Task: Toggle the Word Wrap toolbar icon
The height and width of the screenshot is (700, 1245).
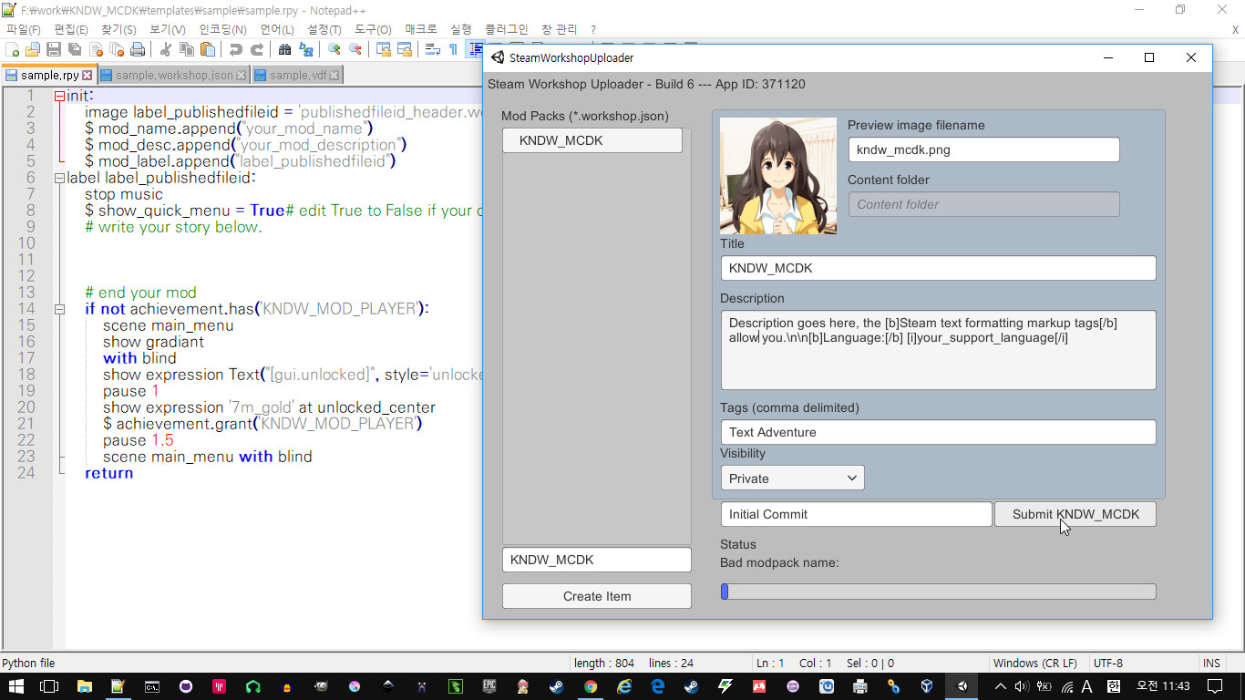Action: (x=432, y=49)
